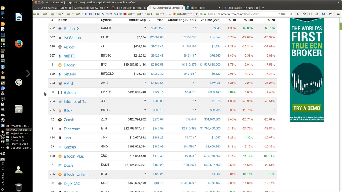
Task: Click Jinn price $181.22
Action: coord(158,138)
